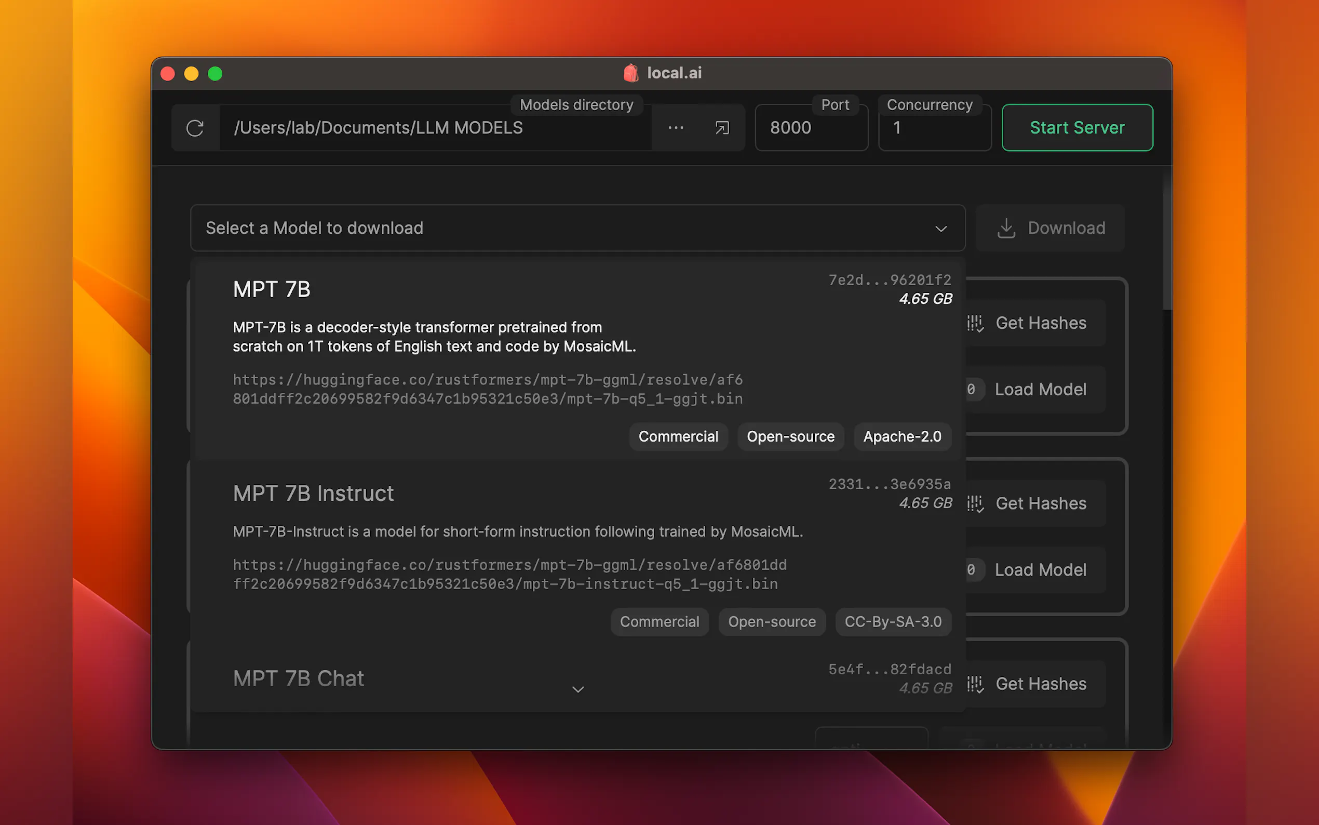Click the three-dots browse directory button

(676, 128)
